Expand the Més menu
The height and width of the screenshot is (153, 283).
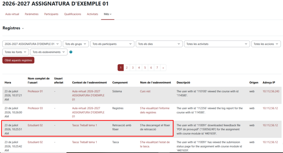108,14
